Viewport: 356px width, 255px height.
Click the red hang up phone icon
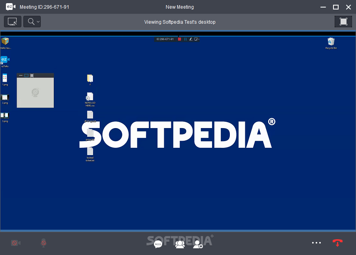pyautogui.click(x=338, y=243)
